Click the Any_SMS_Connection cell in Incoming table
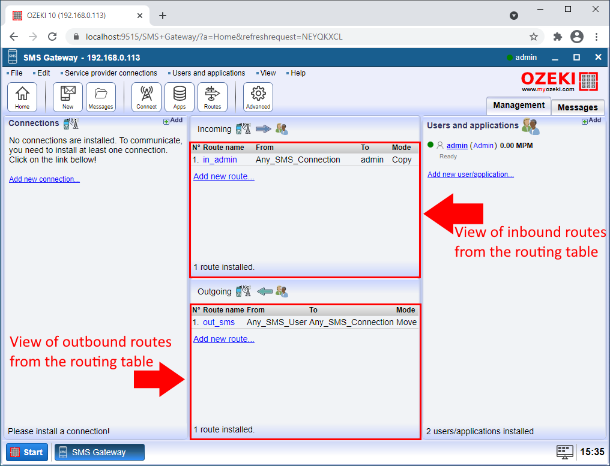This screenshot has height=466, width=610. (298, 160)
